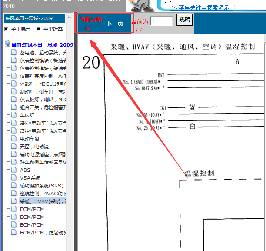Open 组合开关，危险报警 tree item
Viewport: 266px width, 251px height.
(43, 107)
